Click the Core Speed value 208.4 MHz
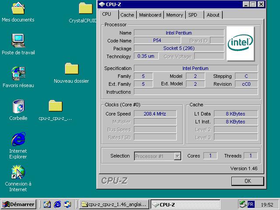The image size is (280, 210). coord(155,114)
